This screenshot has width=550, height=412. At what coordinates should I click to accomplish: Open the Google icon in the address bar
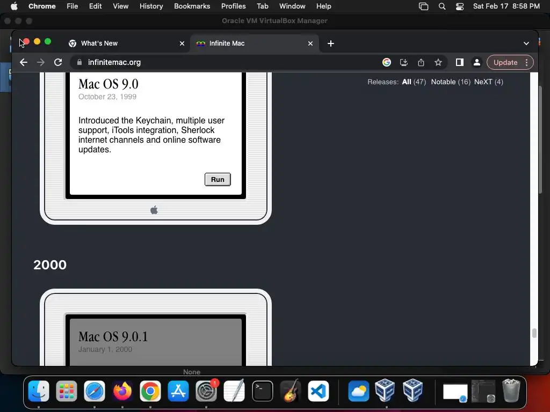pyautogui.click(x=387, y=62)
